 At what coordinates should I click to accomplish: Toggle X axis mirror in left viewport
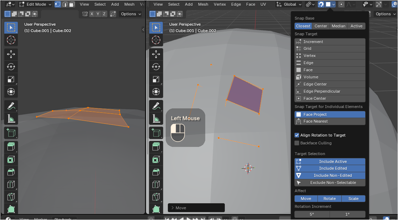pyautogui.click(x=92, y=14)
